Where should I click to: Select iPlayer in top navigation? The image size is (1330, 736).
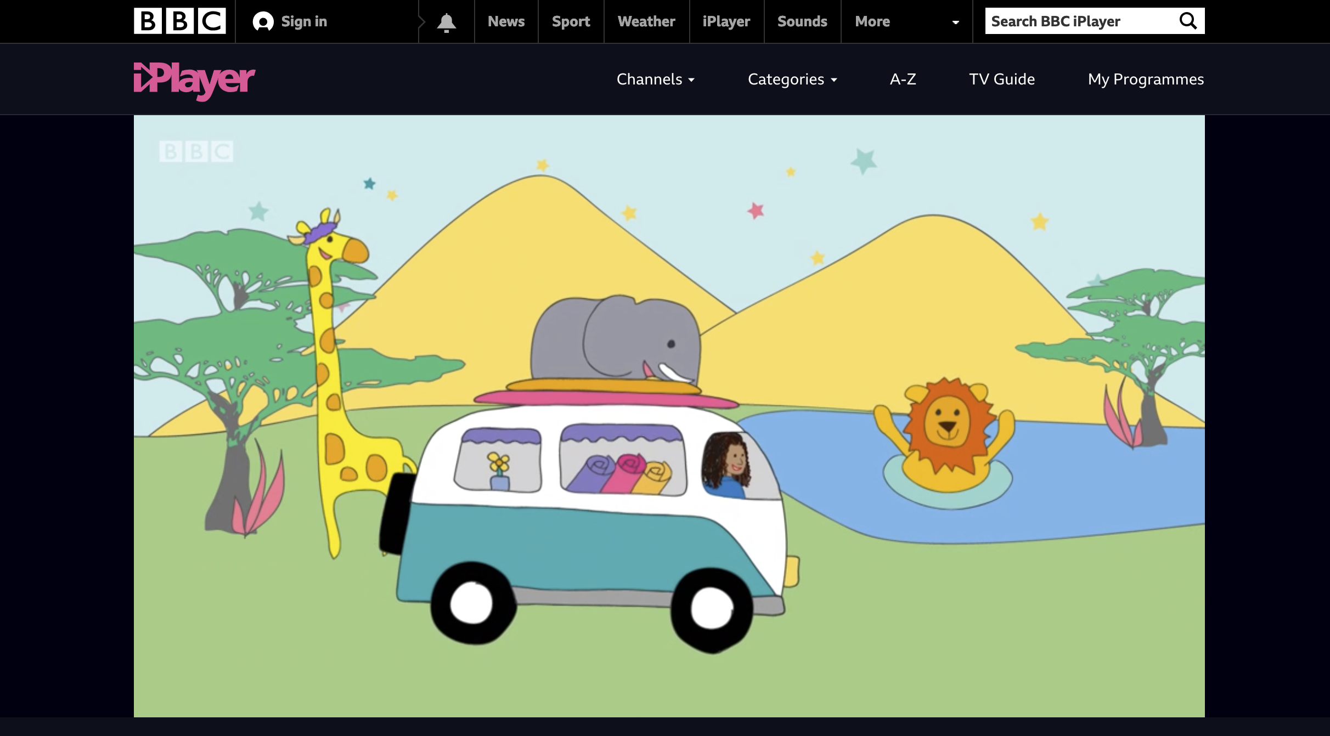point(726,21)
